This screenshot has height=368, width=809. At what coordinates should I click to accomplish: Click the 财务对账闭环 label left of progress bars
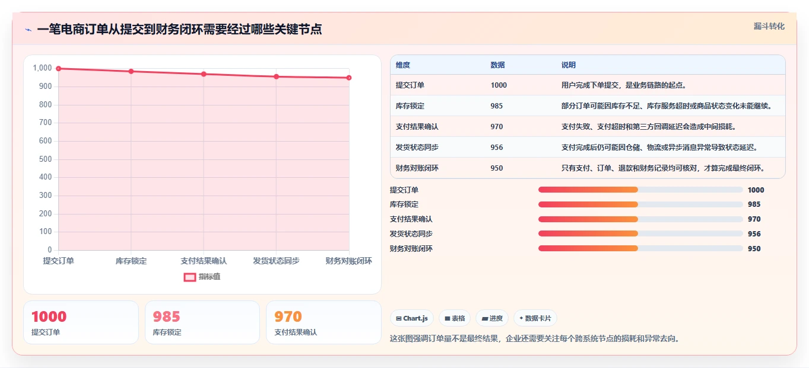411,249
